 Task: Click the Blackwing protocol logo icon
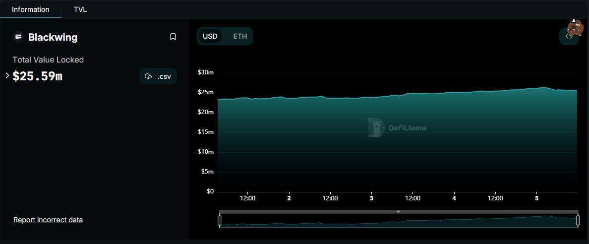click(x=18, y=37)
